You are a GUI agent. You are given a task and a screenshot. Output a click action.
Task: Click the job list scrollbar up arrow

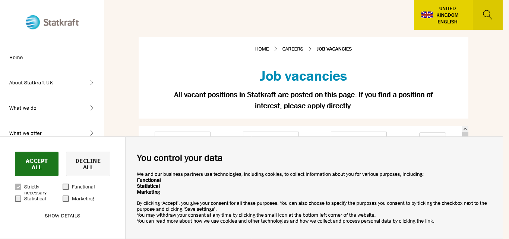[x=465, y=129]
